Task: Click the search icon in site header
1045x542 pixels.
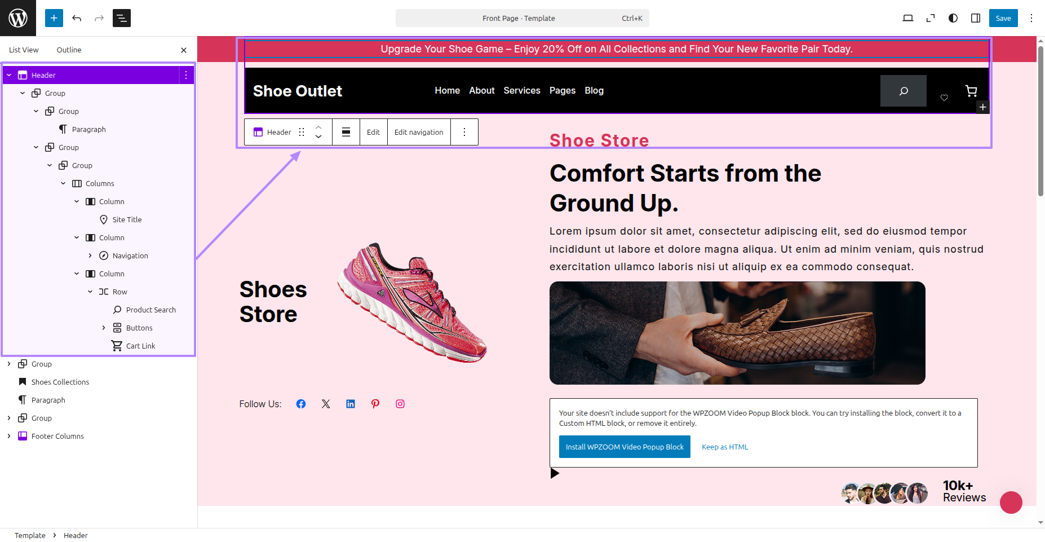Action: 904,91
